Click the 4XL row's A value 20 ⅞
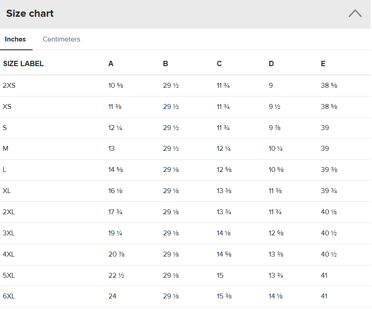The height and width of the screenshot is (309, 372). point(116,254)
